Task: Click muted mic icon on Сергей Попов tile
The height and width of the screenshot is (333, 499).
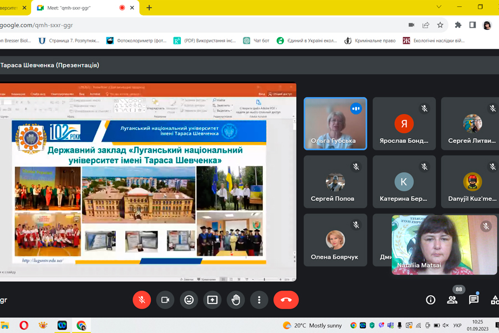Action: coord(356,167)
